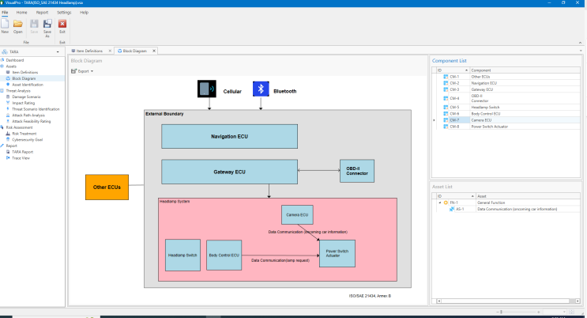587x318 pixels.
Task: Open the Settings menu
Action: pyautogui.click(x=64, y=13)
